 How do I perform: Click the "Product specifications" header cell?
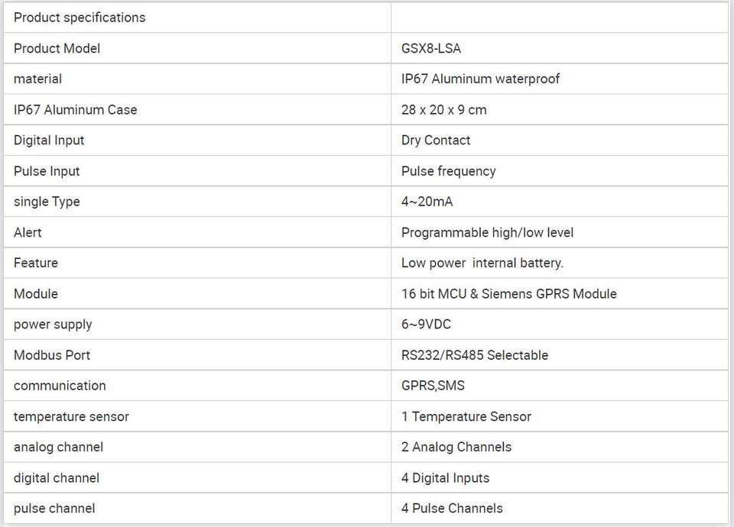(x=80, y=18)
